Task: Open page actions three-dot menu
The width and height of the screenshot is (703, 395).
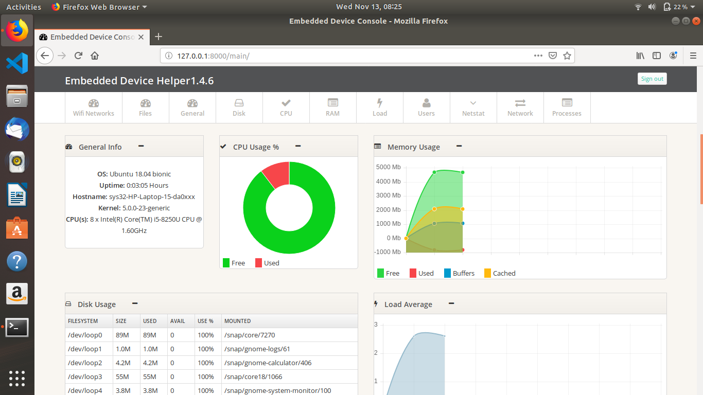Action: pos(538,56)
